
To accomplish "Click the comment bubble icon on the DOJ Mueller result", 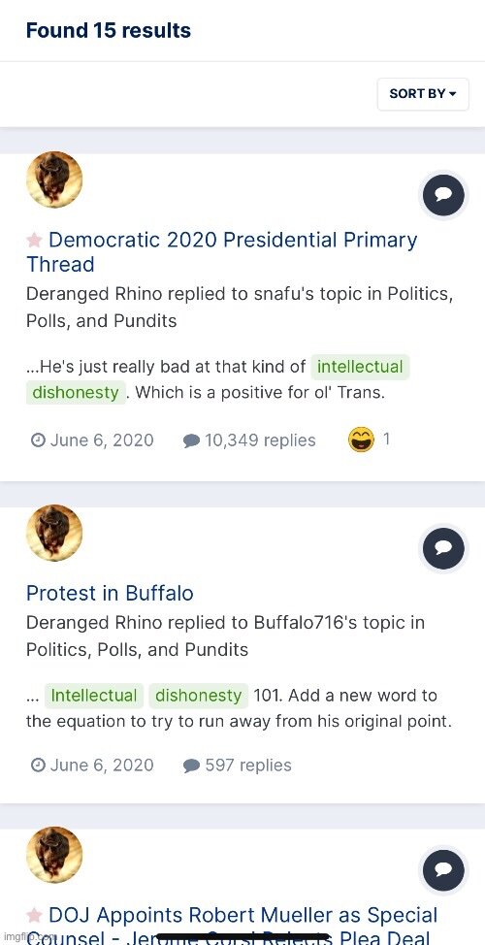I will point(443,870).
